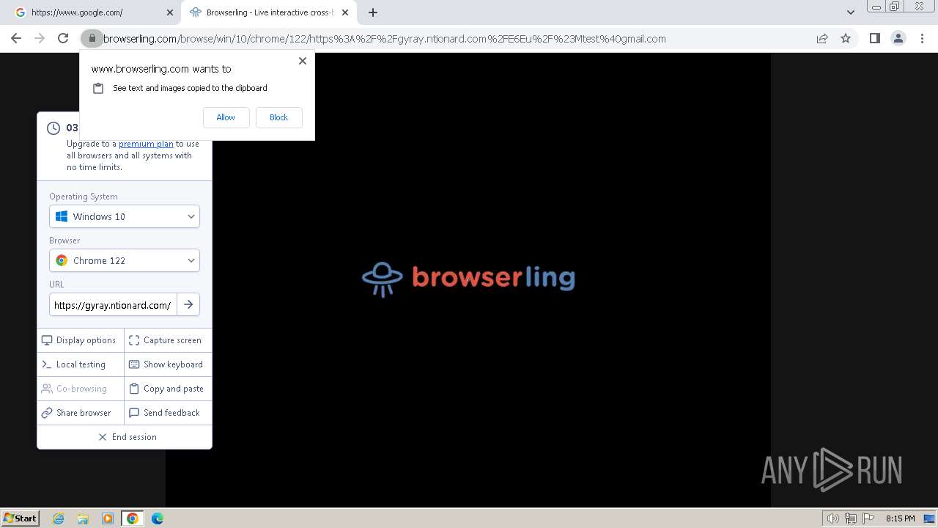Open the Operating System dropdown
Viewport: 938px width, 528px height.
click(125, 216)
